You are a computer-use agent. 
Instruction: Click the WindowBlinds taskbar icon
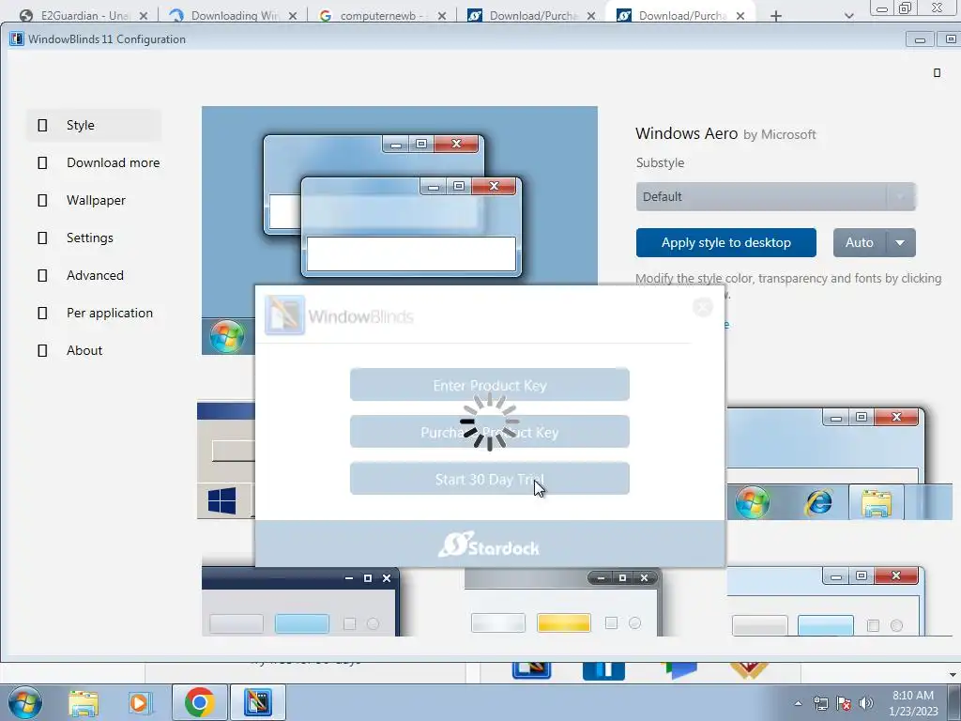point(257,702)
